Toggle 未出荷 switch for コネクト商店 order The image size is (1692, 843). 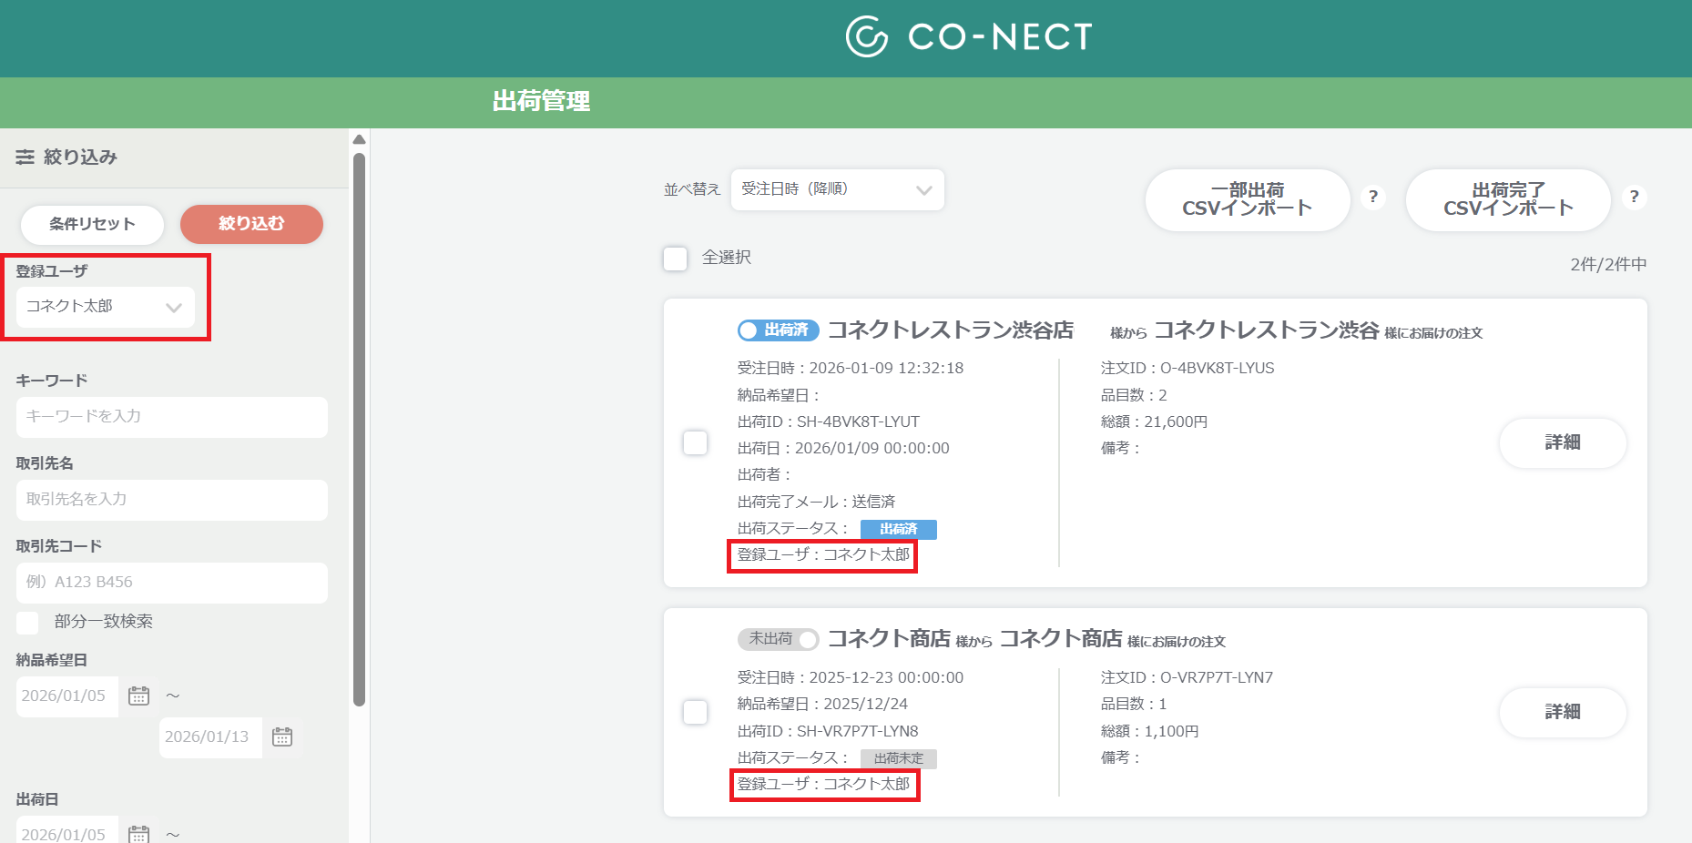pyautogui.click(x=779, y=639)
